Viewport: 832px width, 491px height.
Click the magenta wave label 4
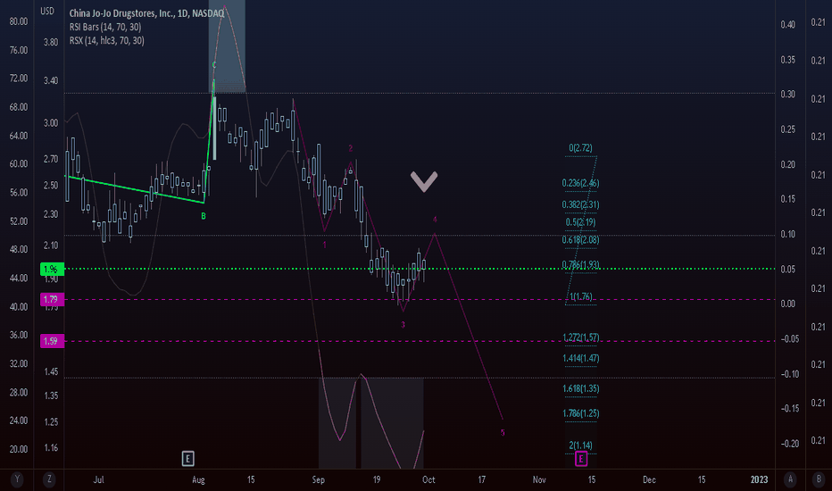(435, 220)
